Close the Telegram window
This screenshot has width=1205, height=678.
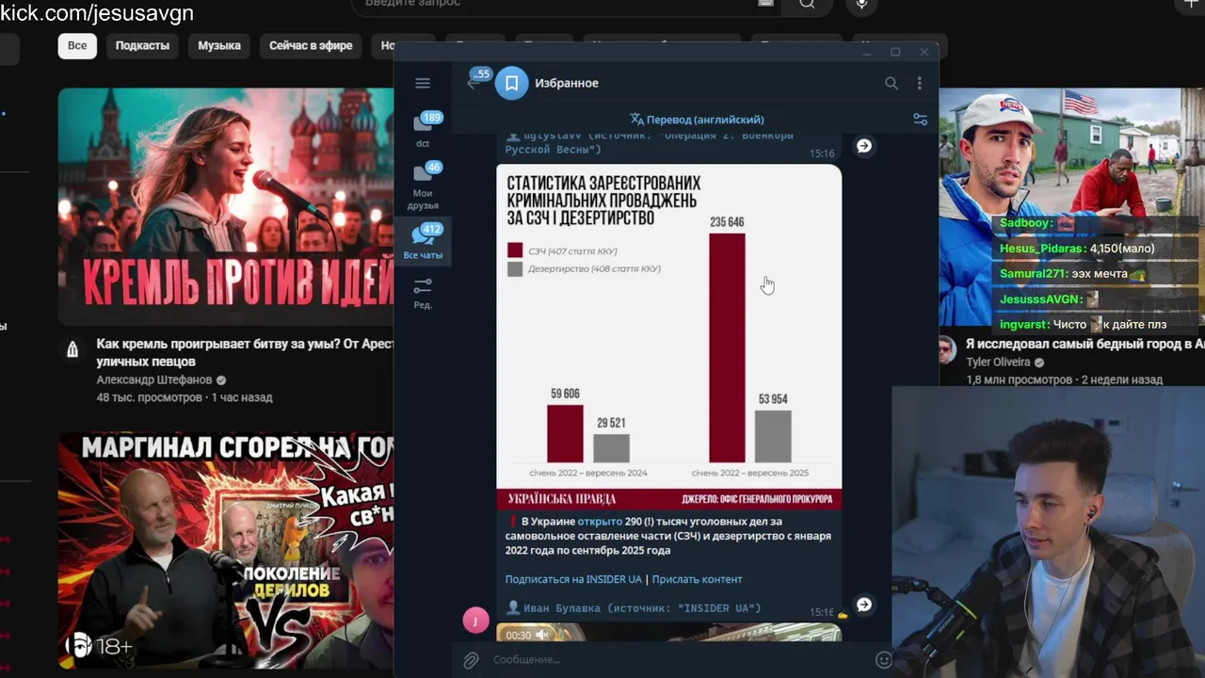pos(924,52)
